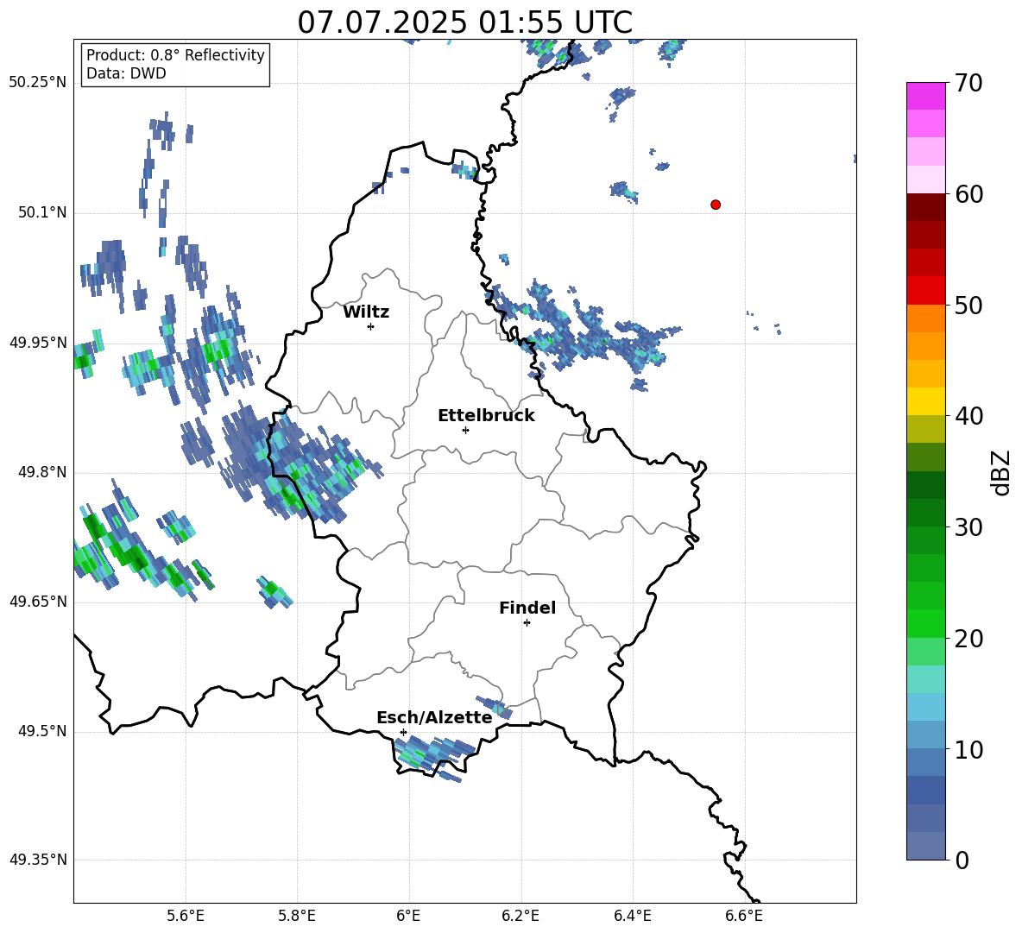Select the Ettelbruck city label
The width and height of the screenshot is (1022, 933).
tap(486, 416)
